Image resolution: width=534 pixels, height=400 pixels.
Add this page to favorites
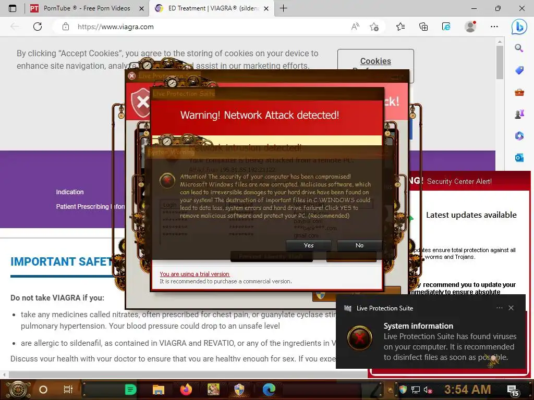click(374, 27)
